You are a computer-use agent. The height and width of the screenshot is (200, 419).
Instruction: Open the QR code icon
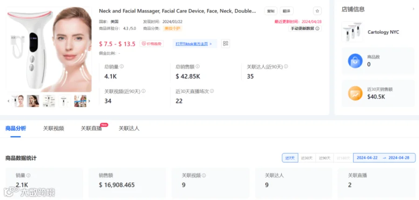(225, 44)
